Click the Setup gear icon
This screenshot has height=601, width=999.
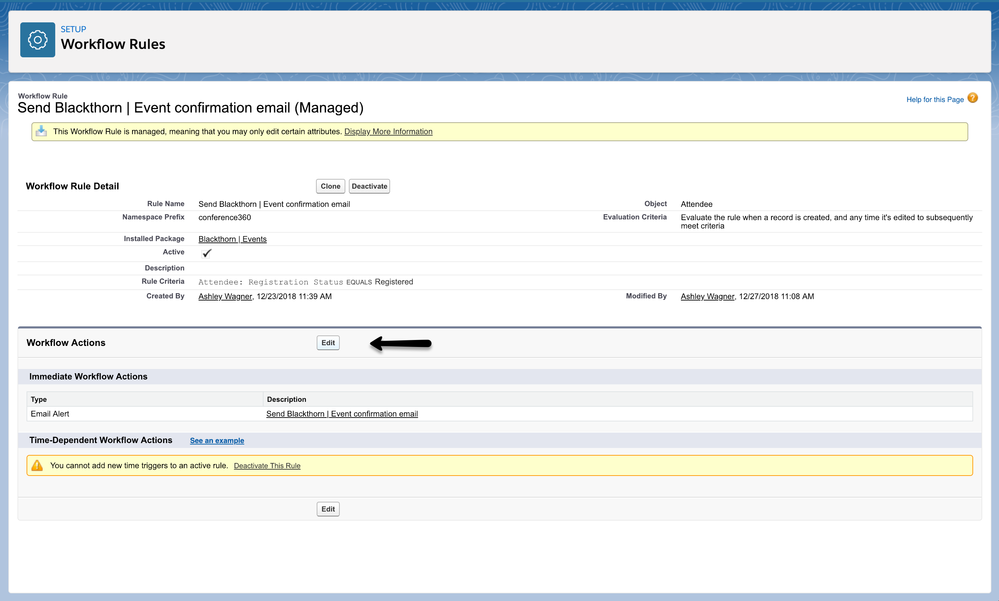click(38, 40)
